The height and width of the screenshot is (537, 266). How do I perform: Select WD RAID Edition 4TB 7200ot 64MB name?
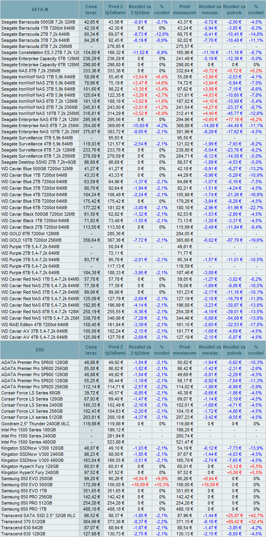[34, 325]
